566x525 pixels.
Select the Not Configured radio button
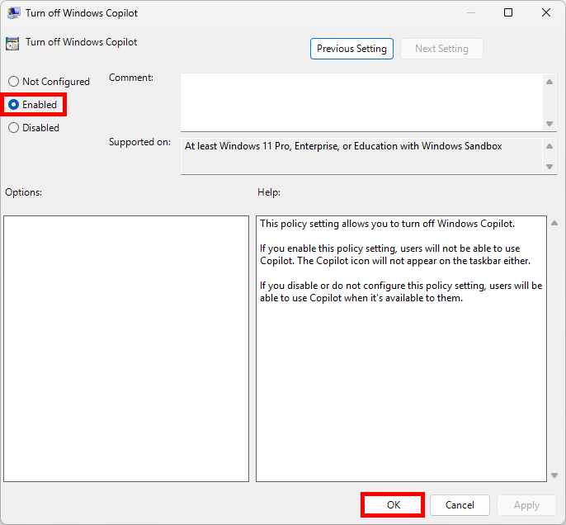coord(49,82)
